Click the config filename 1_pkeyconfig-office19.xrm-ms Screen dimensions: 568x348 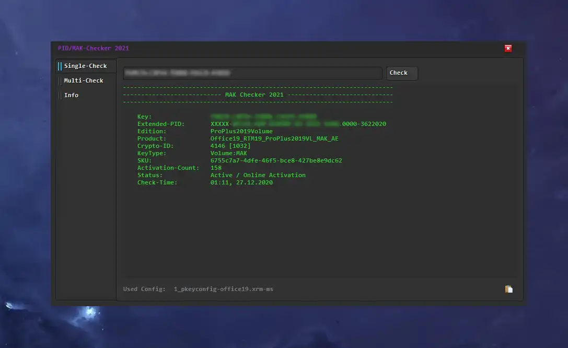point(224,289)
